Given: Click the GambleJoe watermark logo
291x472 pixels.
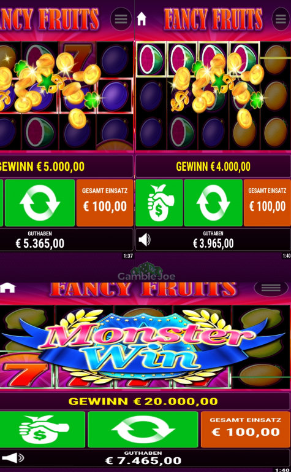Looking at the screenshot, I should (x=146, y=272).
